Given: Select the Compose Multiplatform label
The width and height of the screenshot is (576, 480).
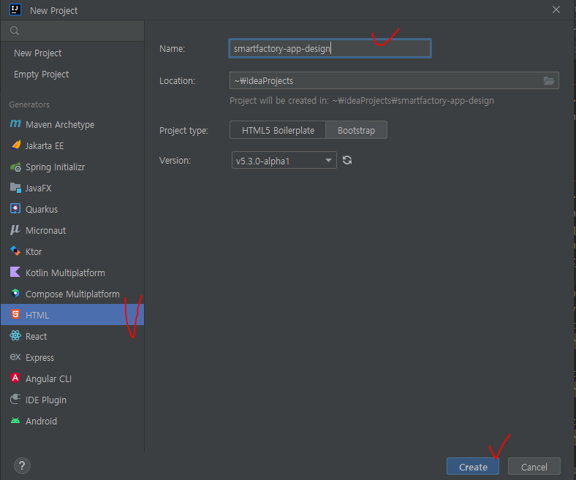Looking at the screenshot, I should [72, 294].
